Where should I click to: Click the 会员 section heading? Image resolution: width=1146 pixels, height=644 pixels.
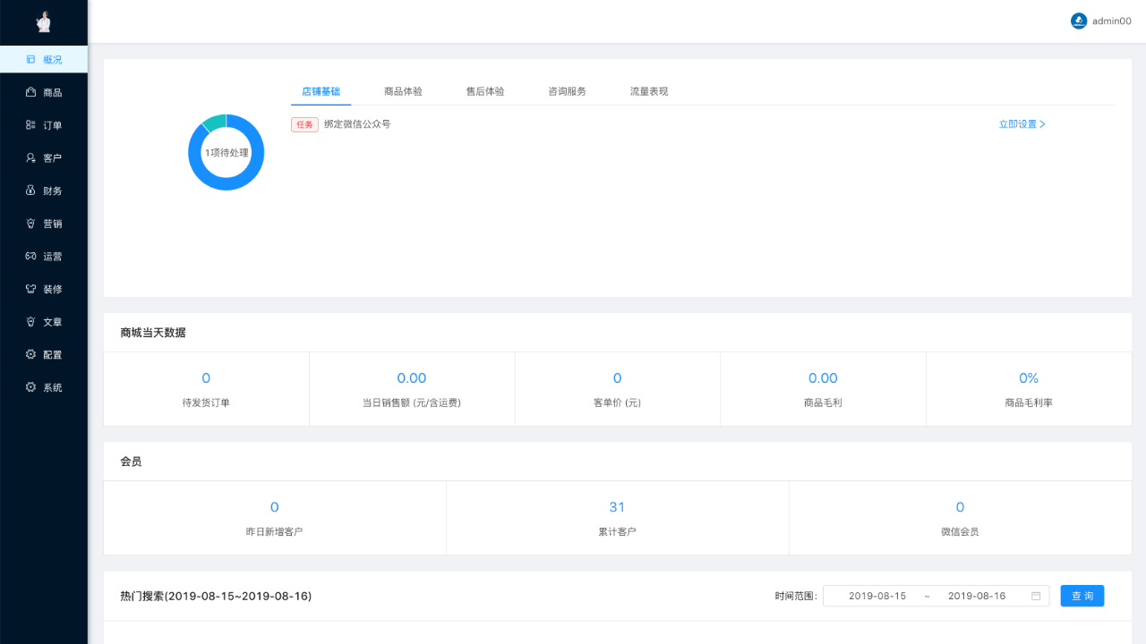(131, 462)
